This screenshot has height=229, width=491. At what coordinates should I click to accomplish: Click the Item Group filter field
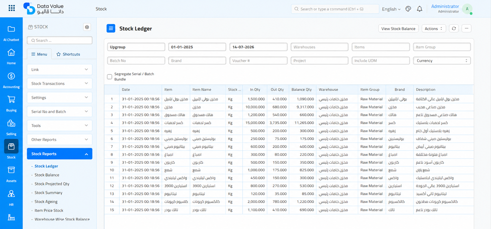(442, 47)
